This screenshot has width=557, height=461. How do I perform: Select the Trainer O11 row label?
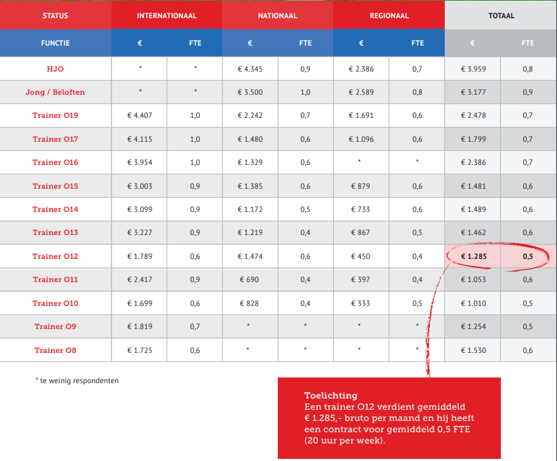coord(55,279)
